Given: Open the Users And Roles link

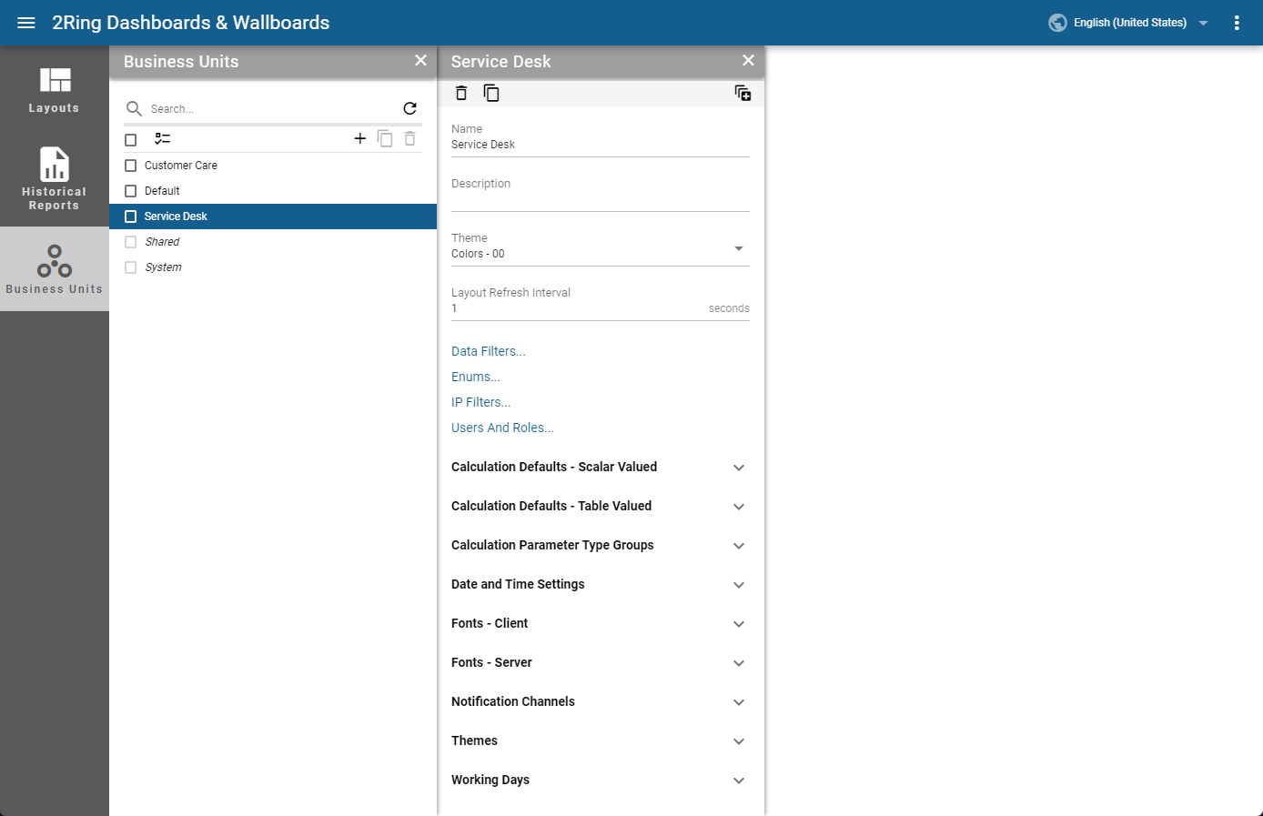Looking at the screenshot, I should (502, 428).
